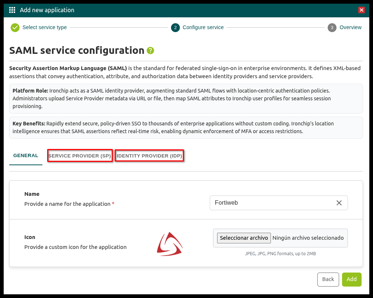
Task: Click the Back button
Action: [x=328, y=279]
